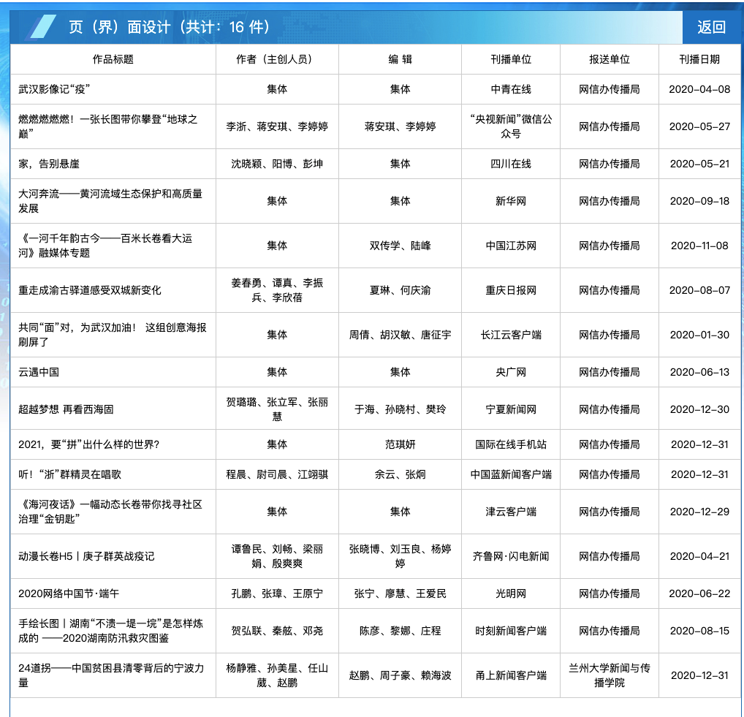This screenshot has height=717, width=744.
Task: Click the 重庆日报网 publisher cell
Action: coord(511,290)
